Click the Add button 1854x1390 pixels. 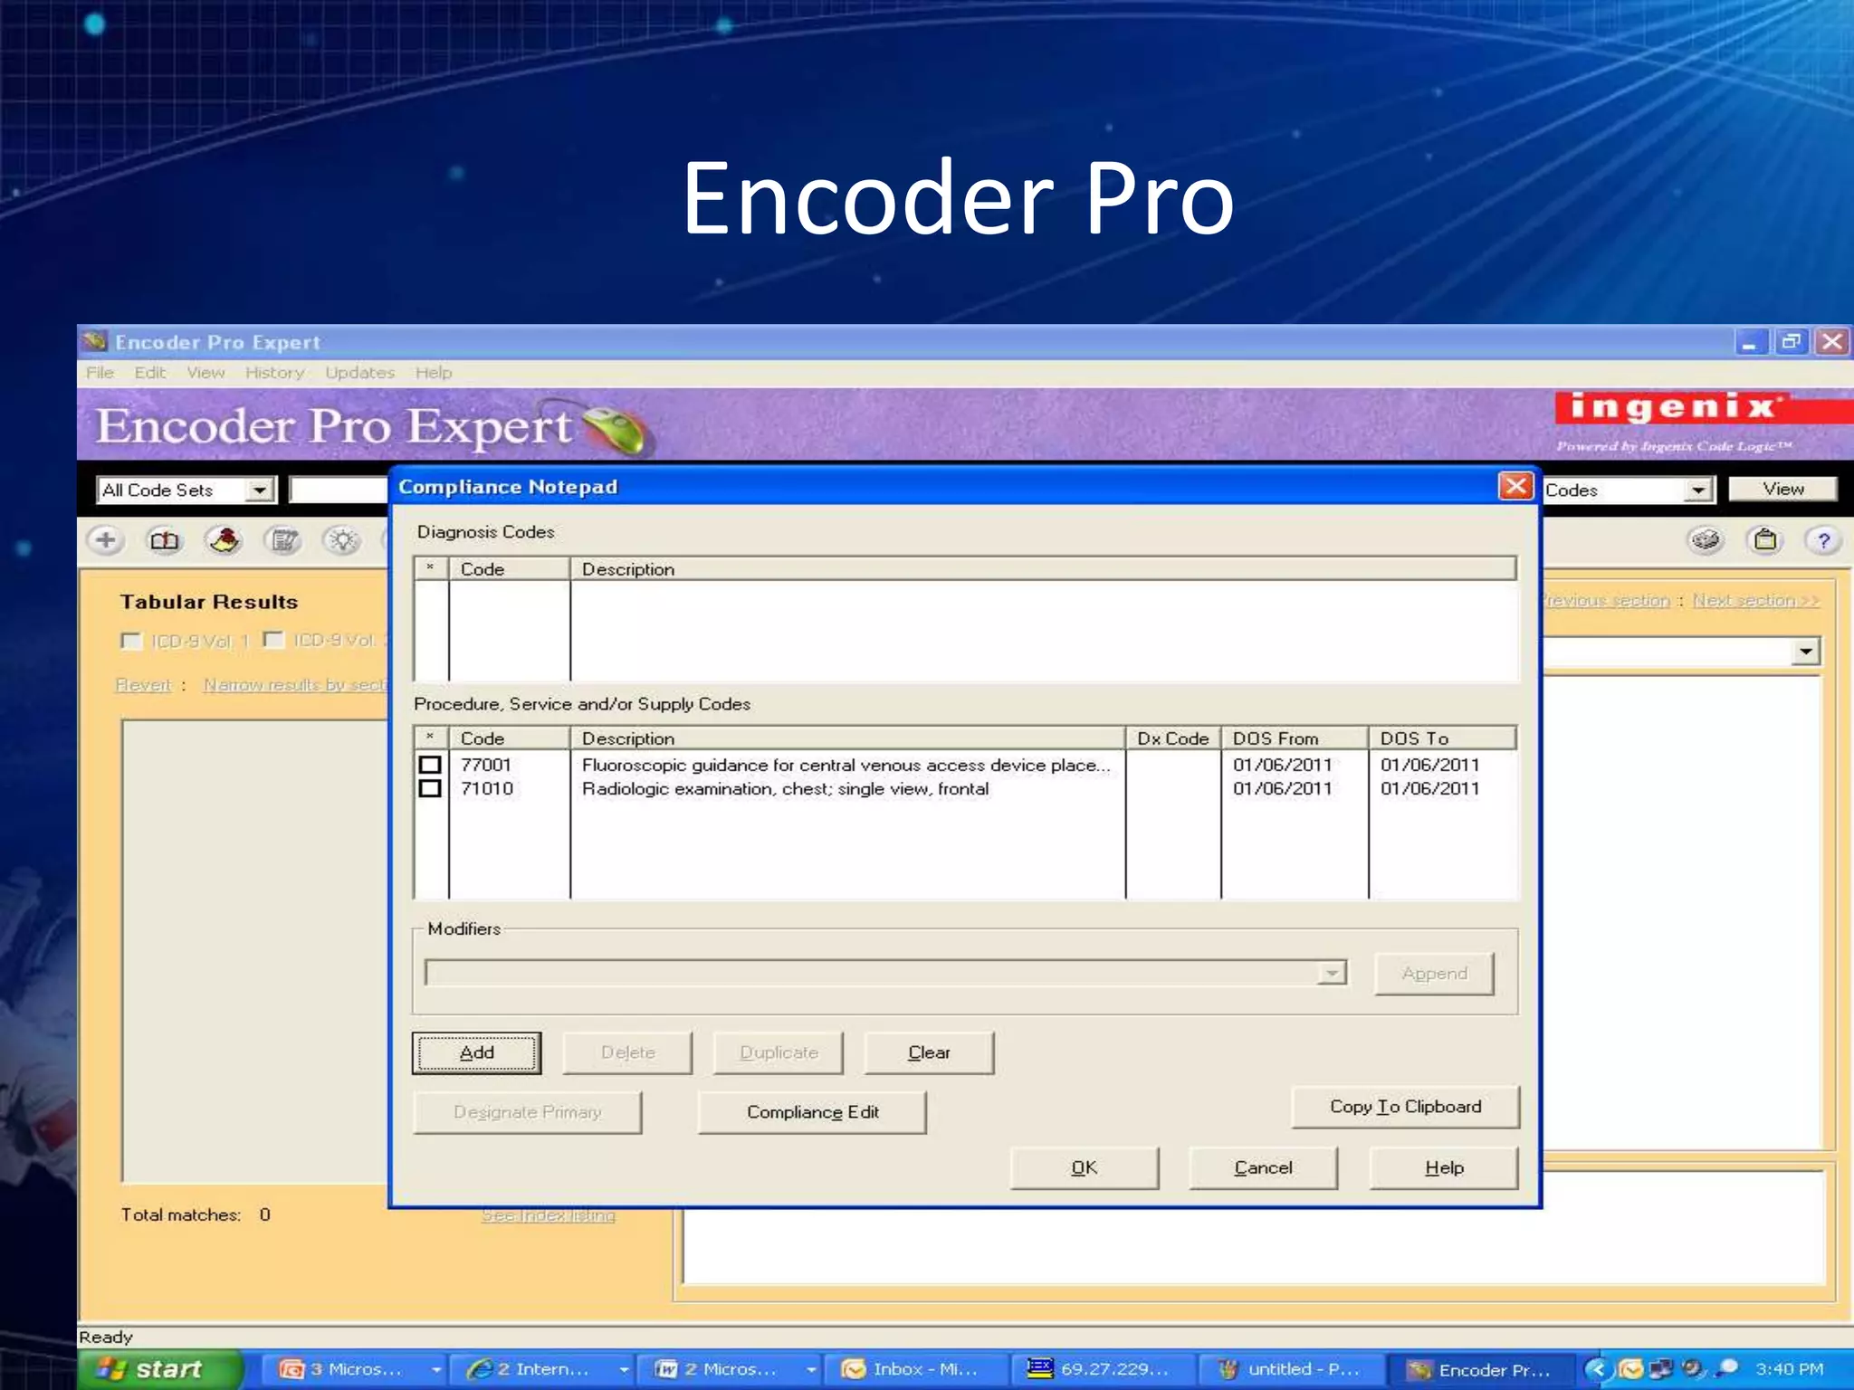(x=476, y=1052)
